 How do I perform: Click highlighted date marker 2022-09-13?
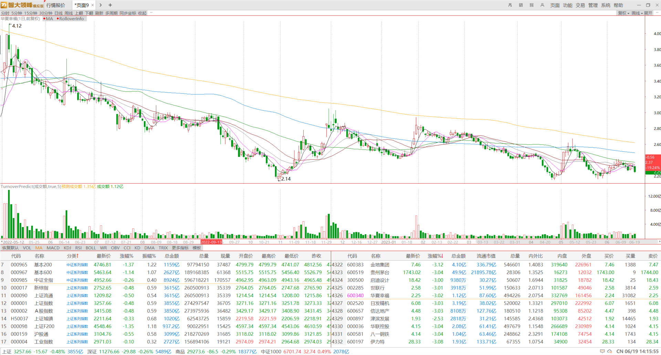211,242
